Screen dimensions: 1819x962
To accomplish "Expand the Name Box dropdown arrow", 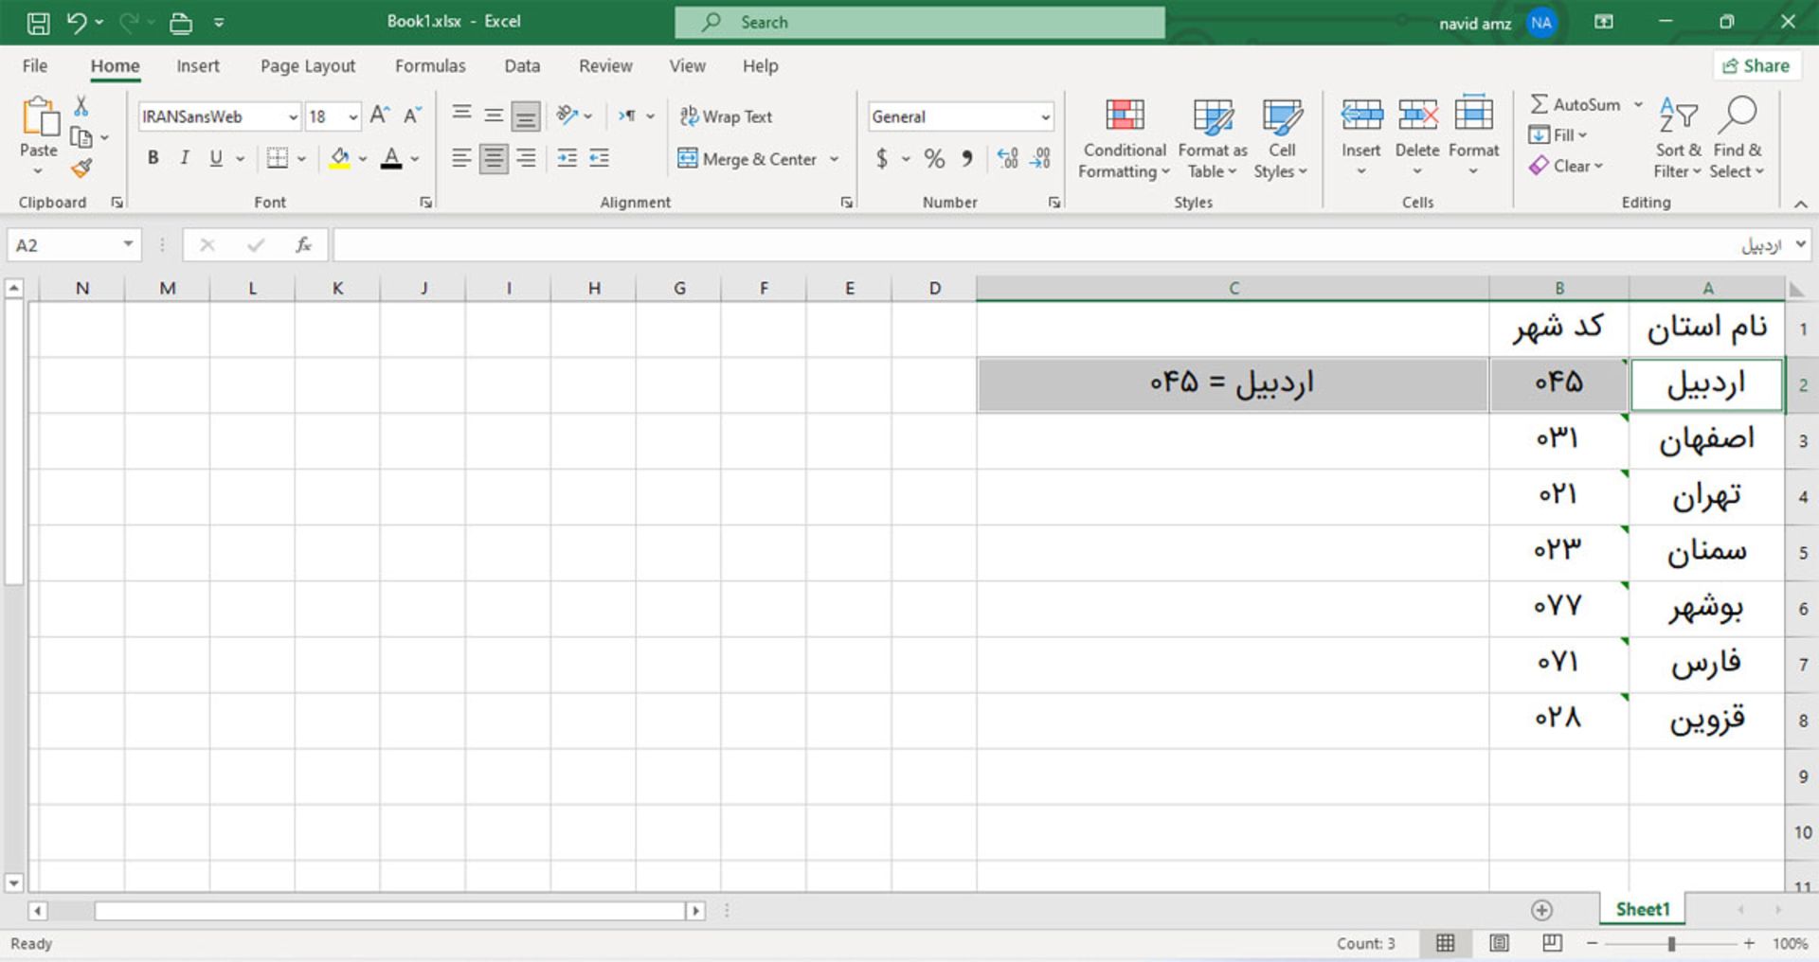I will pos(128,245).
